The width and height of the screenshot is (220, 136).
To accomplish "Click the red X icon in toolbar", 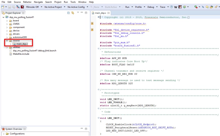I will (x=22, y=7).
